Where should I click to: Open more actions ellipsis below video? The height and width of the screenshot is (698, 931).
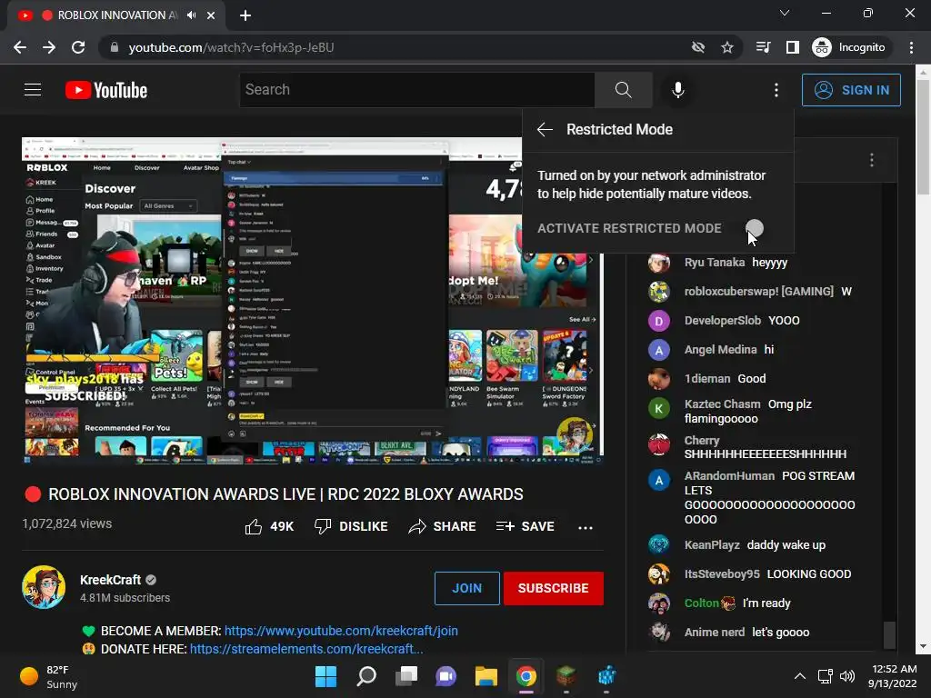(x=586, y=527)
